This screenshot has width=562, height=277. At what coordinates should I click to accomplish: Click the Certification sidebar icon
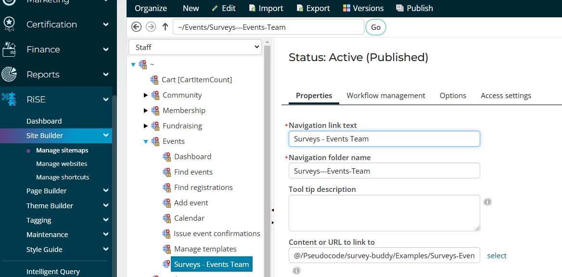click(x=9, y=24)
